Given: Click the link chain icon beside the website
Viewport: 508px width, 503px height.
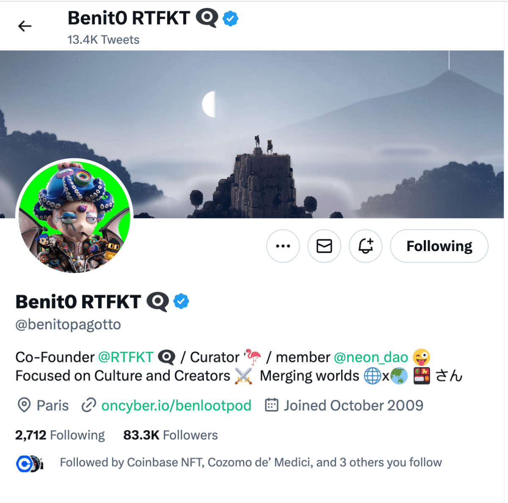Looking at the screenshot, I should click(x=88, y=405).
